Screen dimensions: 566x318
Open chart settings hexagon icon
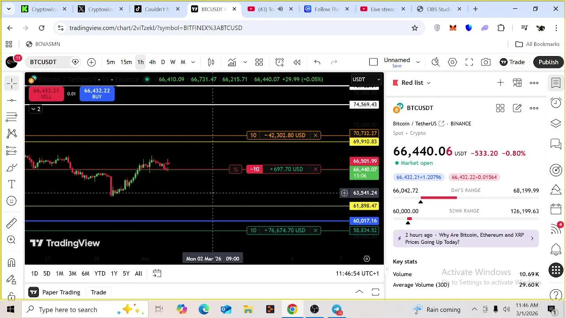click(452, 62)
